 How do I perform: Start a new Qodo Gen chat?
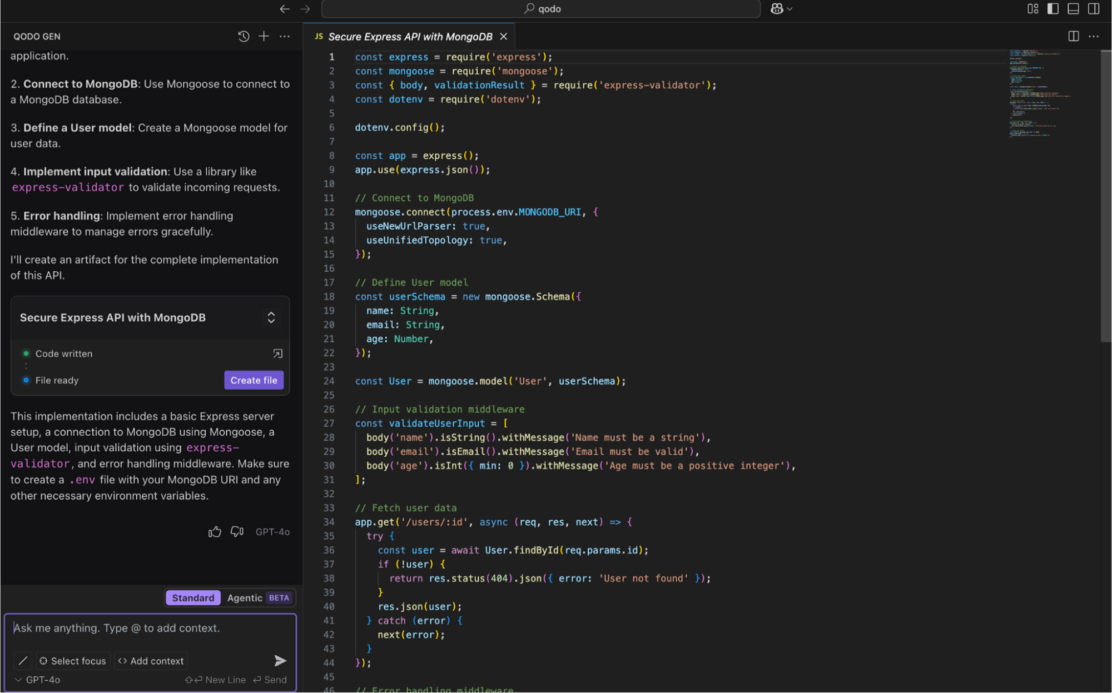(x=264, y=37)
